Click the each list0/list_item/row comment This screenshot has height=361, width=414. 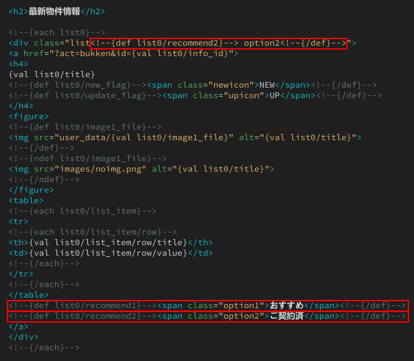pyautogui.click(x=93, y=232)
